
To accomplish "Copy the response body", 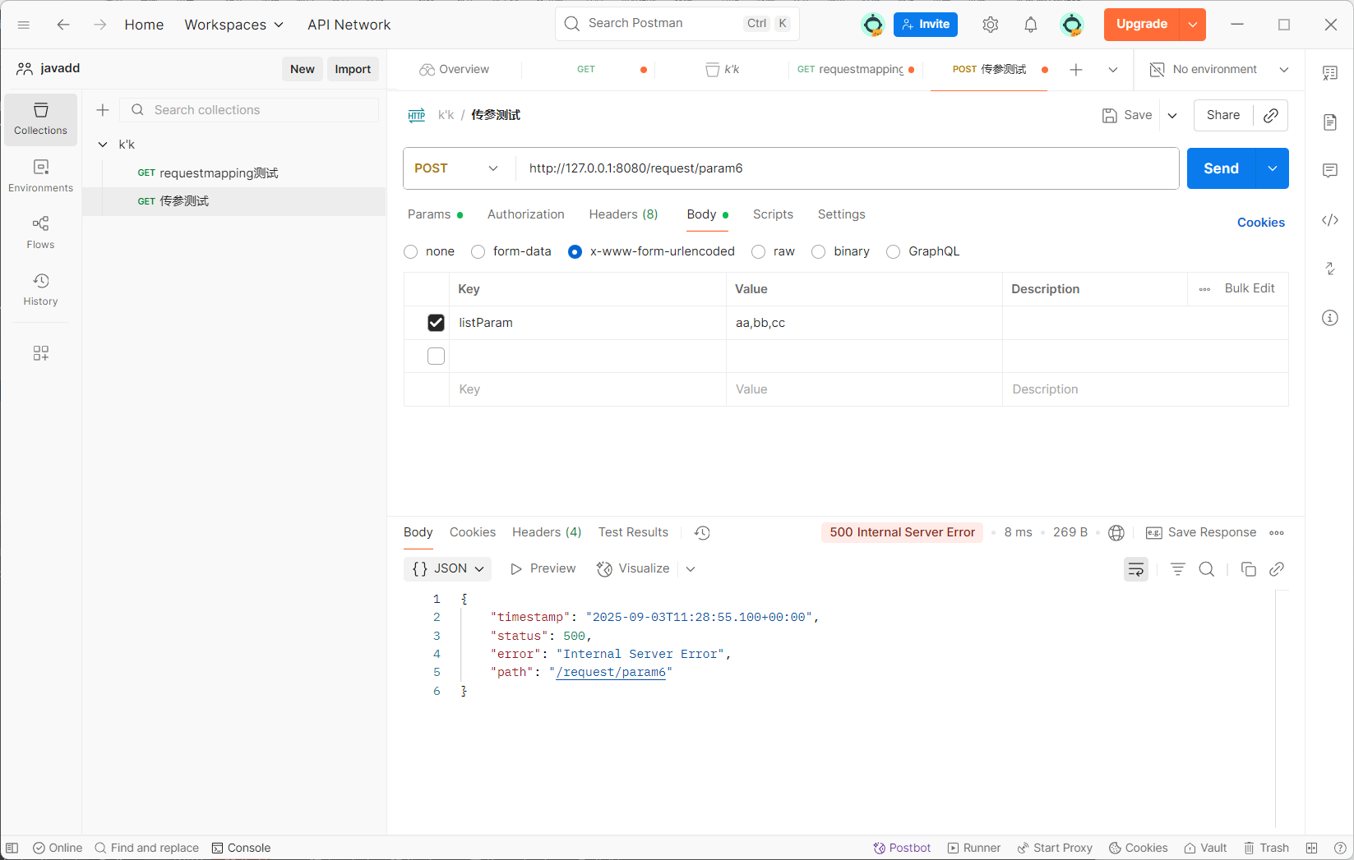I will click(x=1249, y=569).
